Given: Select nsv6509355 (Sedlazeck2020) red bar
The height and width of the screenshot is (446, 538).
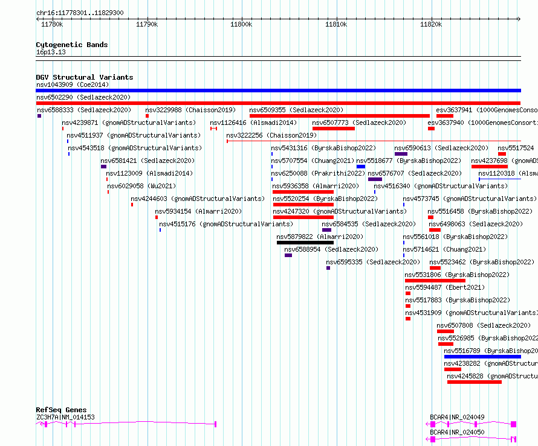Looking at the screenshot, I should [x=340, y=116].
